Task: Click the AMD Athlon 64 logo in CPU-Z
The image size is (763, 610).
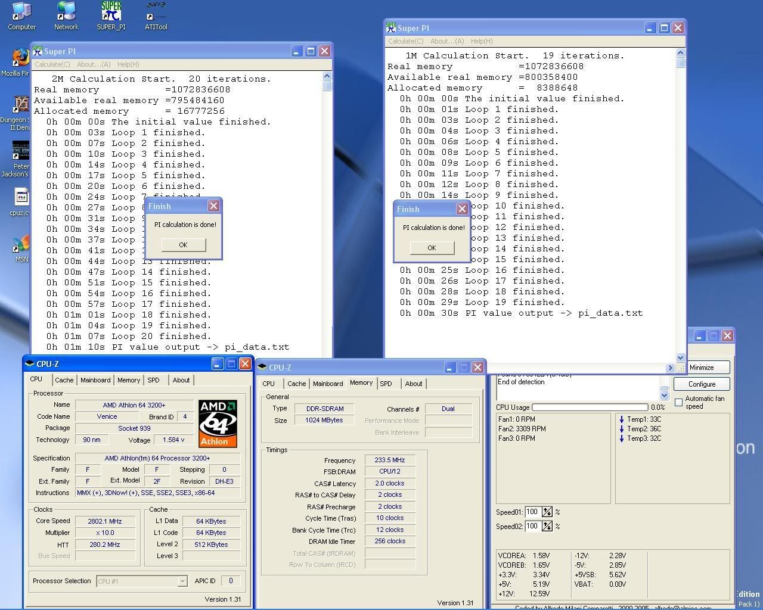Action: point(218,424)
